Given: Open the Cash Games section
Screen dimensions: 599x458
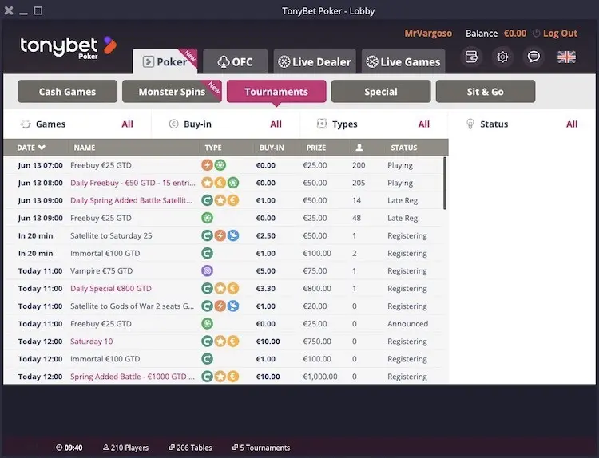Looking at the screenshot, I should pos(67,92).
